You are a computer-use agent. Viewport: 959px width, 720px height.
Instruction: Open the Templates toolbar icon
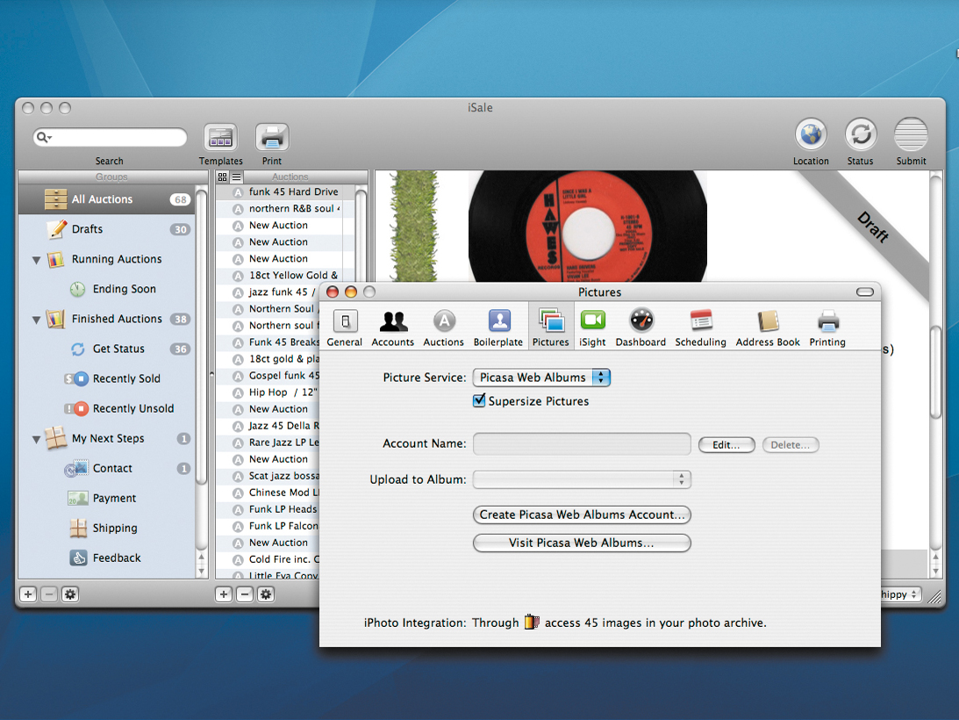pyautogui.click(x=220, y=137)
